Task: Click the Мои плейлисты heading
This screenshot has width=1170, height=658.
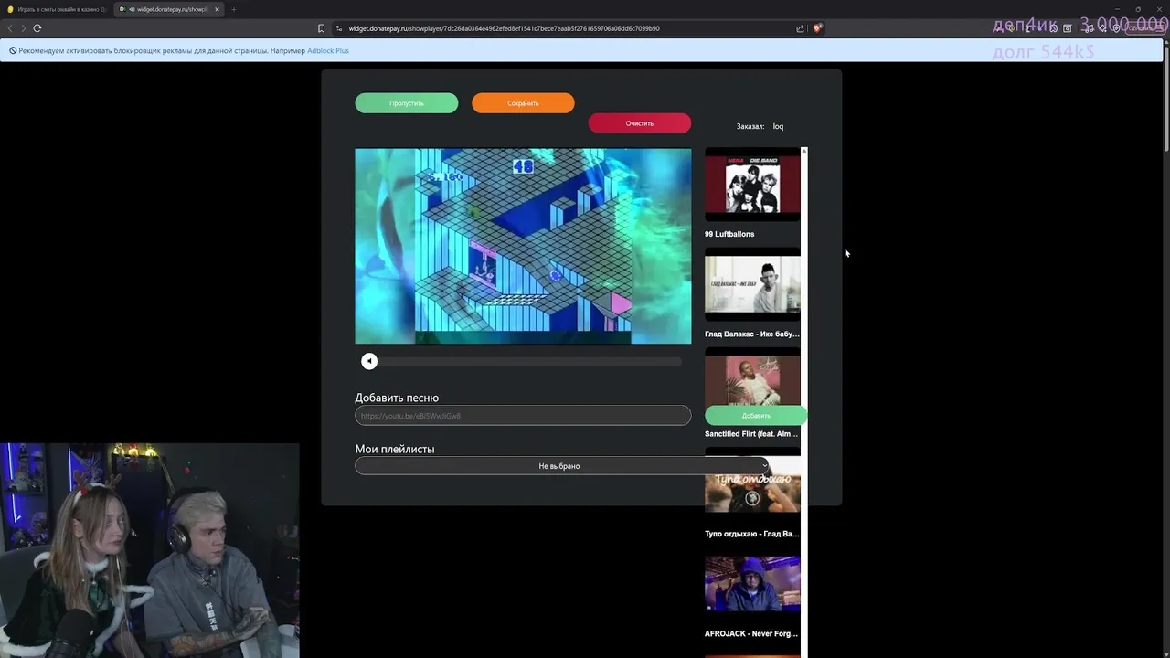Action: [x=395, y=449]
